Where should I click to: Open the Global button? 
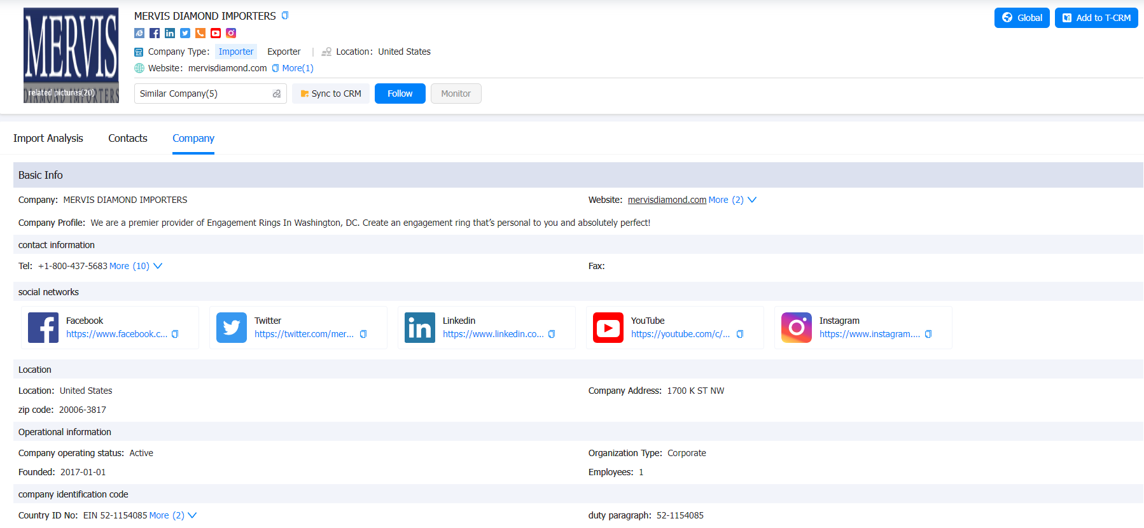coord(1022,18)
